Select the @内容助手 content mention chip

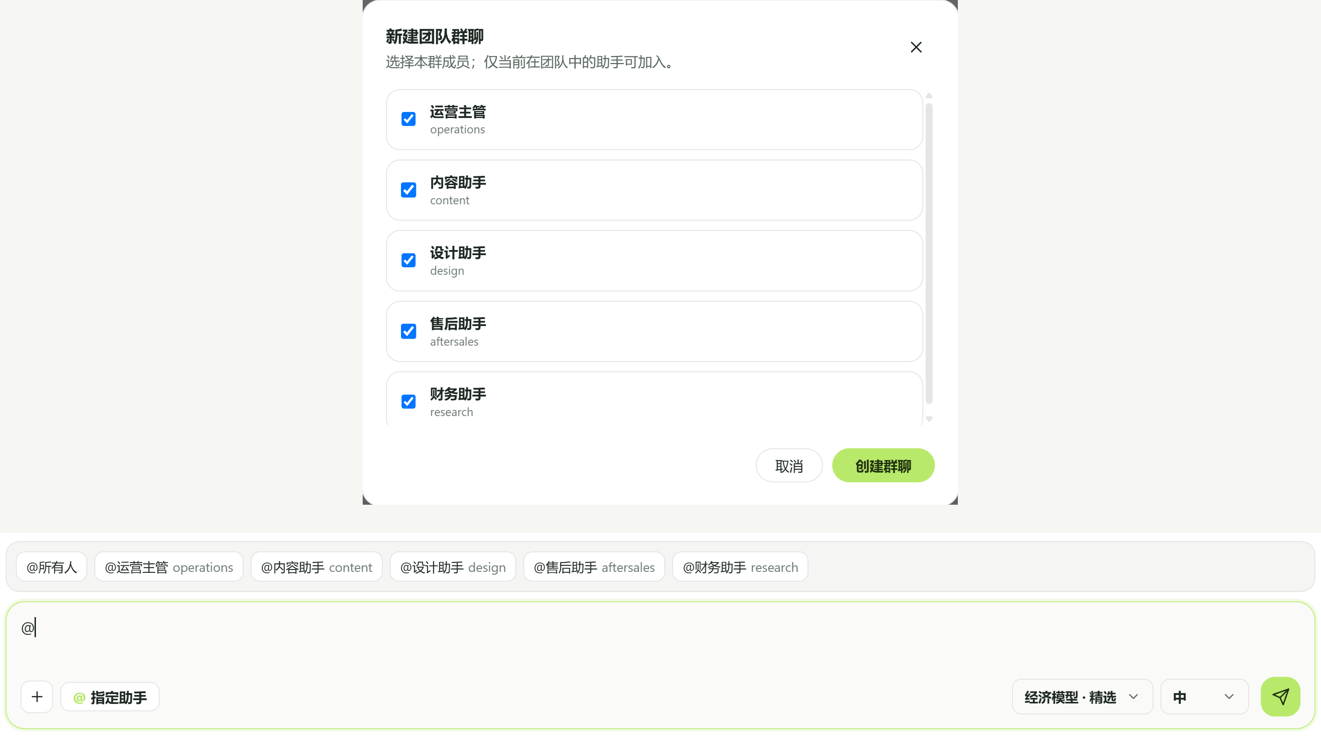316,567
